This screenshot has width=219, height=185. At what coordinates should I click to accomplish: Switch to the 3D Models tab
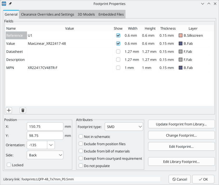pyautogui.click(x=86, y=15)
